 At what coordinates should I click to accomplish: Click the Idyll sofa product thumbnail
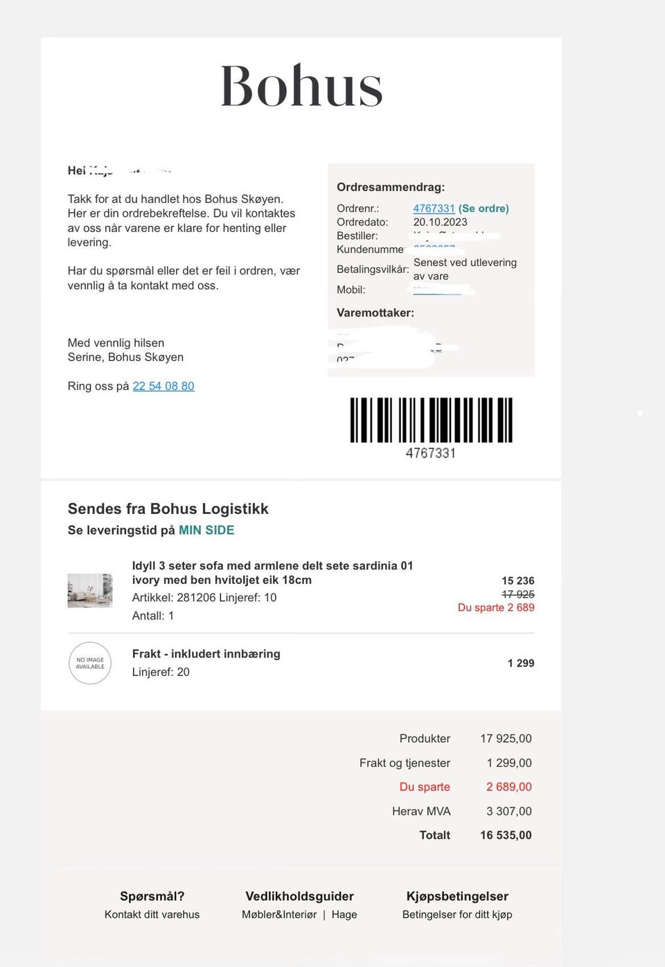click(90, 590)
